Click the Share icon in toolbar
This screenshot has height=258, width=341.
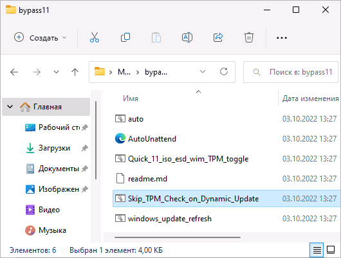click(218, 37)
